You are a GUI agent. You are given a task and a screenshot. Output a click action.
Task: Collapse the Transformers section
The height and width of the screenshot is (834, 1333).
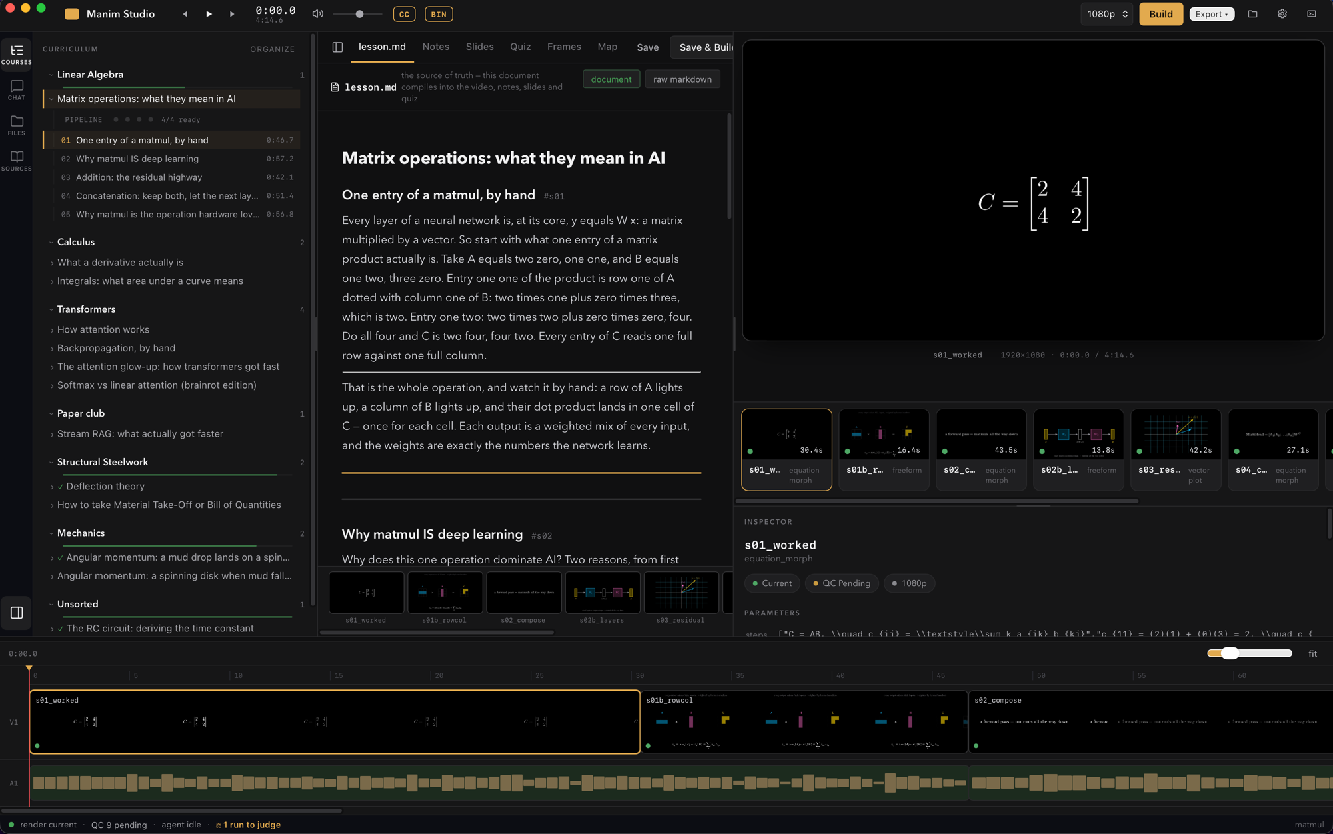point(51,309)
